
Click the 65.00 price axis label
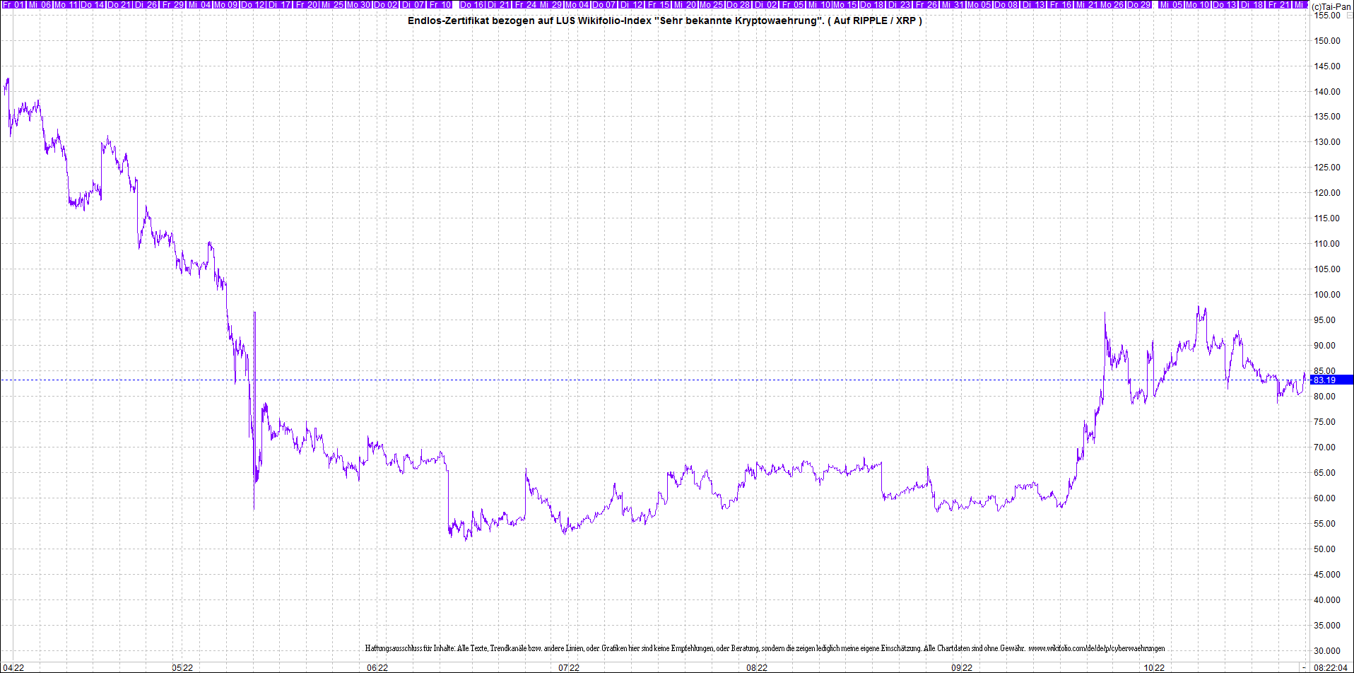1324,473
